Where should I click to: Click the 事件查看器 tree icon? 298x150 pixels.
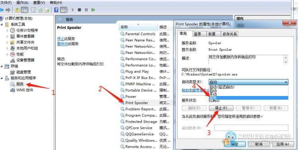point(13,36)
